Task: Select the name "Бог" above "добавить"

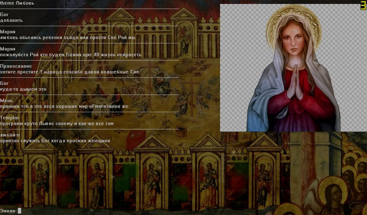Action: 4,14
